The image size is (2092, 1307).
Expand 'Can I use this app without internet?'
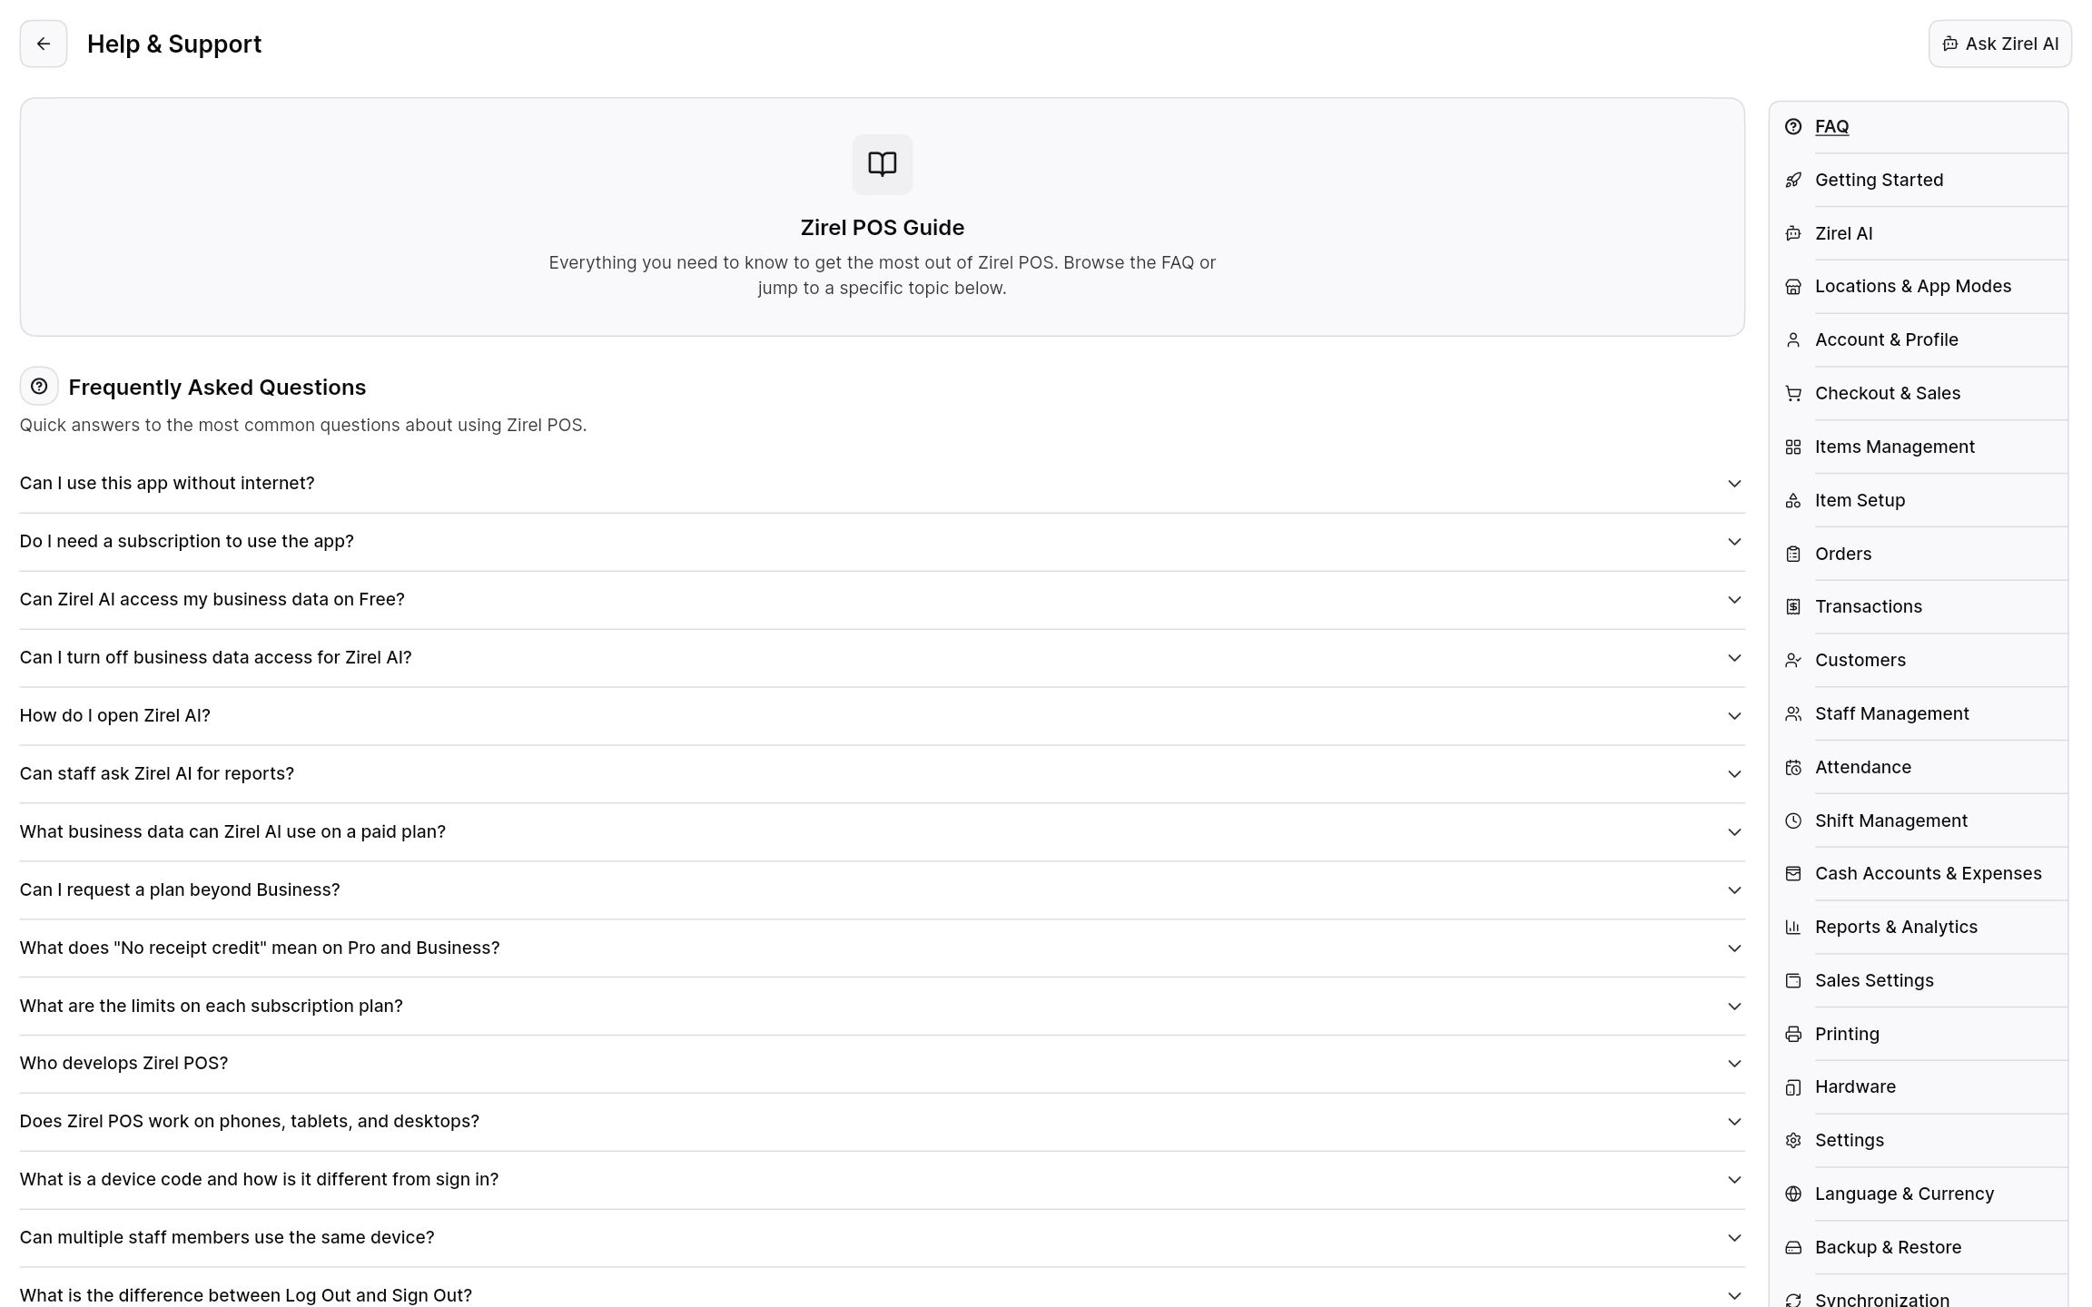coord(882,484)
